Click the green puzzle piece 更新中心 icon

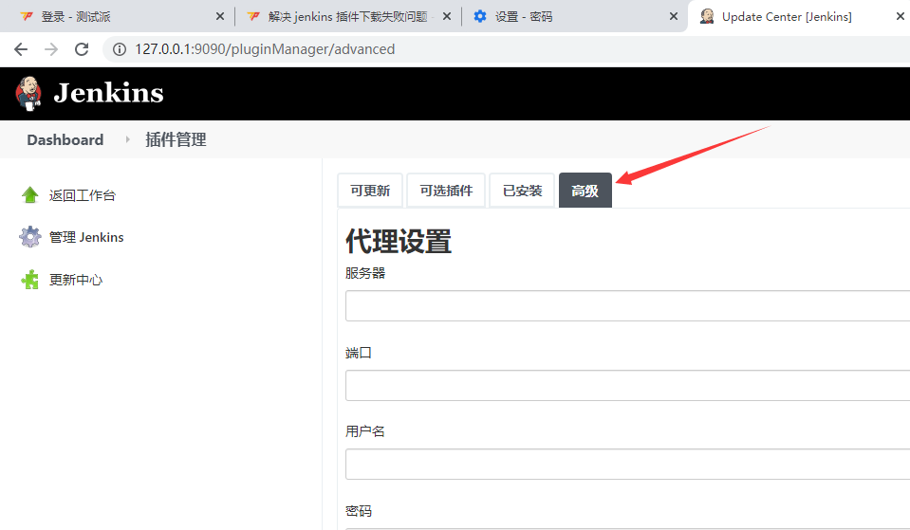[30, 280]
